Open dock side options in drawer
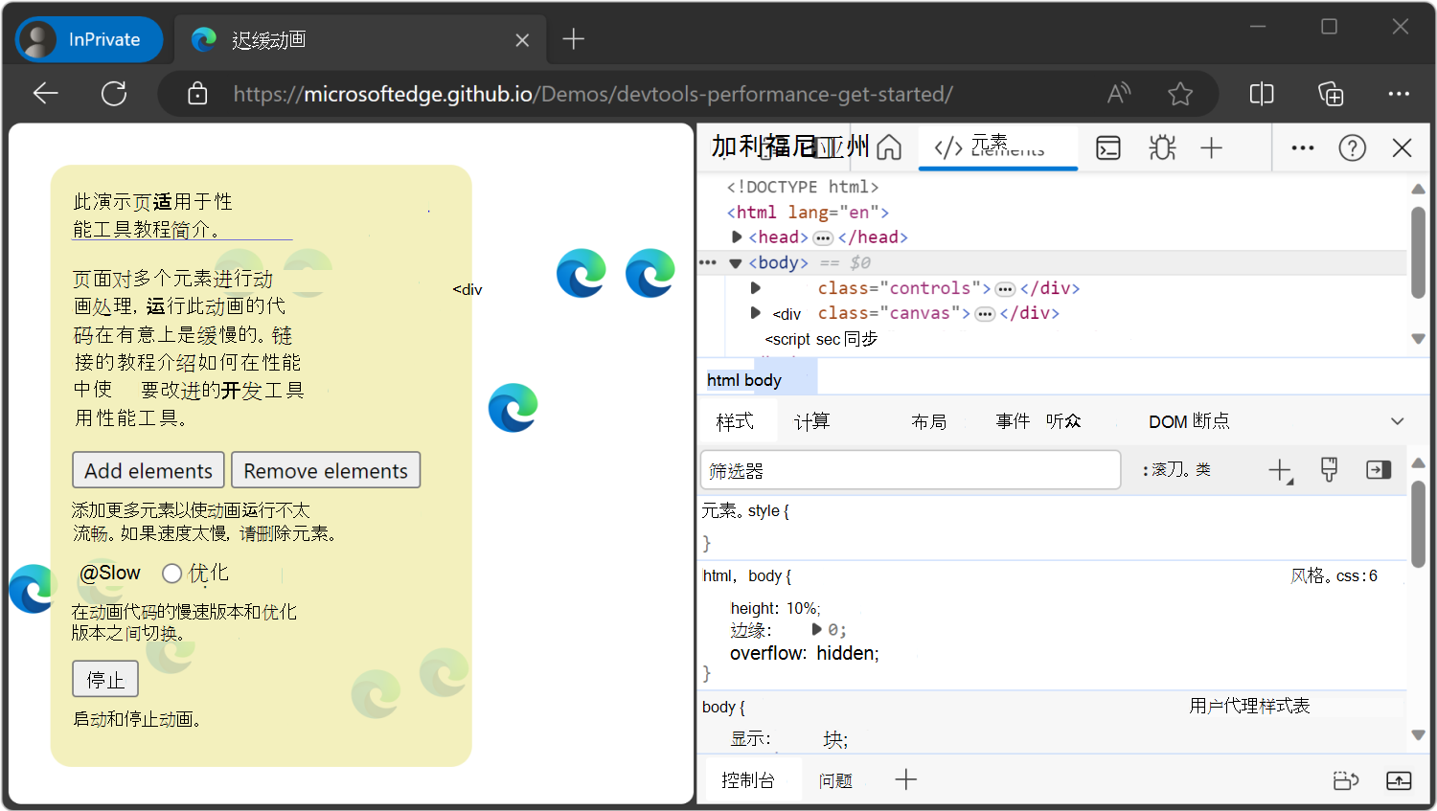 pos(1346,780)
